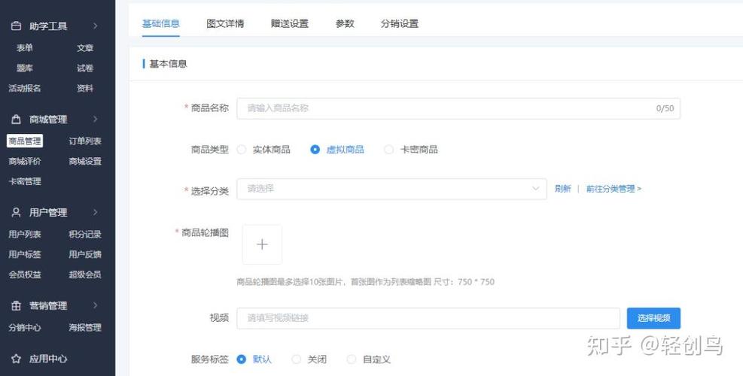Open 用户反馈 in the sidebar
743x376 pixels.
pos(85,254)
